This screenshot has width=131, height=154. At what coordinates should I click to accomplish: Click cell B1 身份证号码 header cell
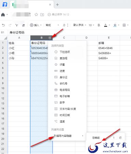39,43
